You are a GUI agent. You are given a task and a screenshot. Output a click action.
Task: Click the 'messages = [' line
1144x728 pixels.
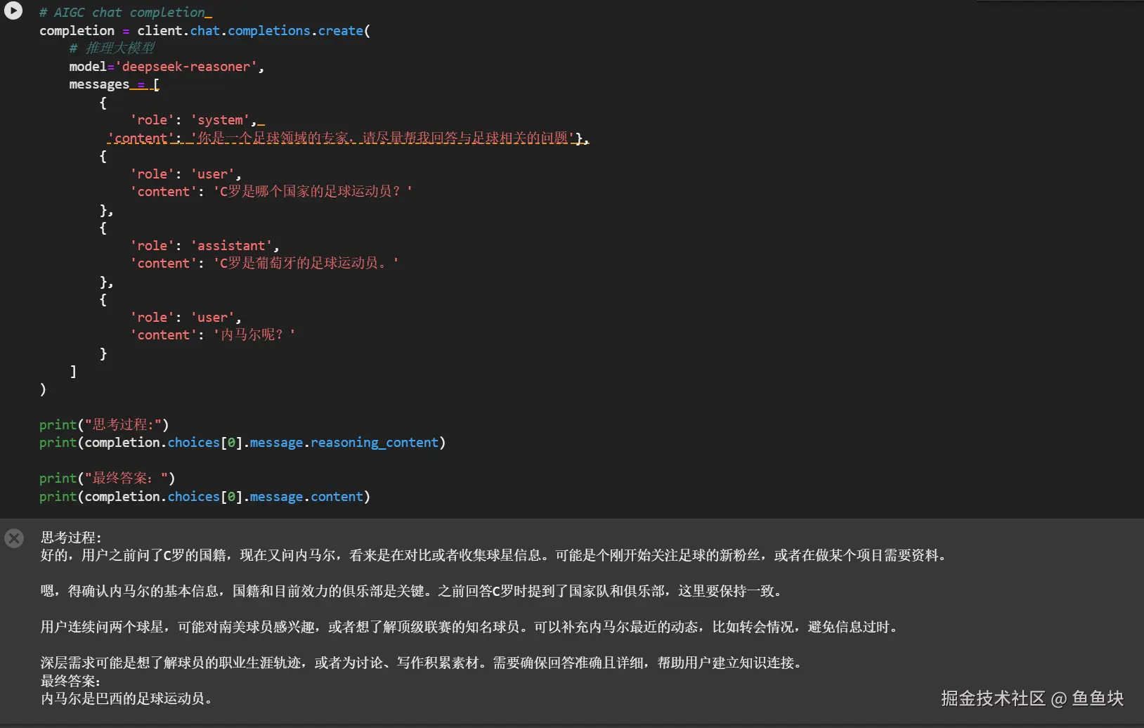tap(114, 84)
